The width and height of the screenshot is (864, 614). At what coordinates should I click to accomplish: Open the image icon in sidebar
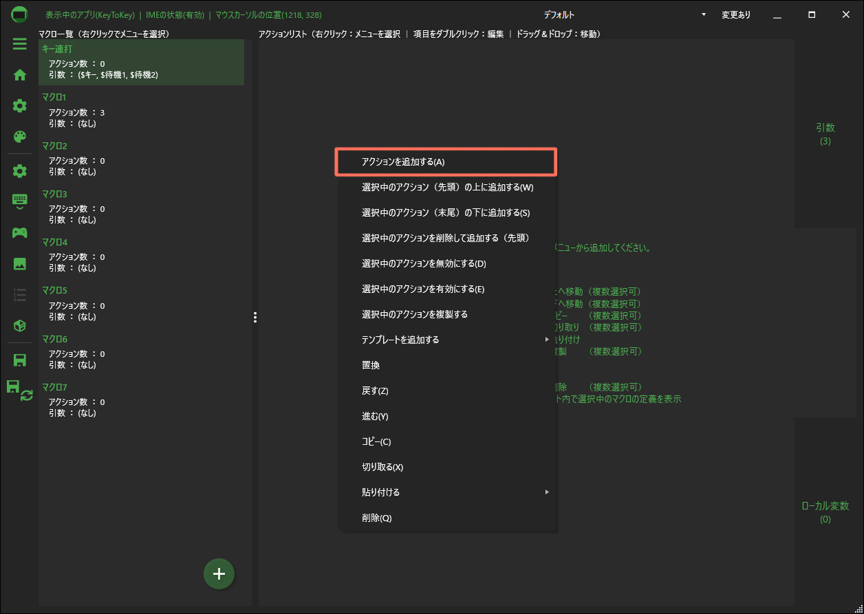click(x=20, y=263)
